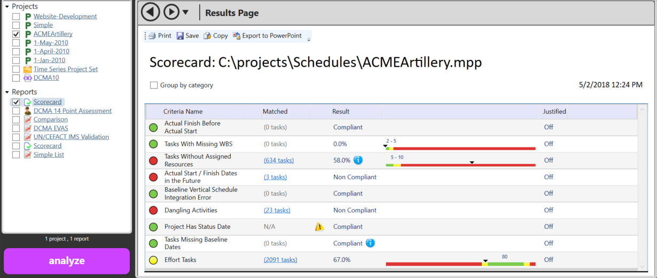Click the Print icon in toolbar
Screen dimensions: 657x278
(x=152, y=36)
